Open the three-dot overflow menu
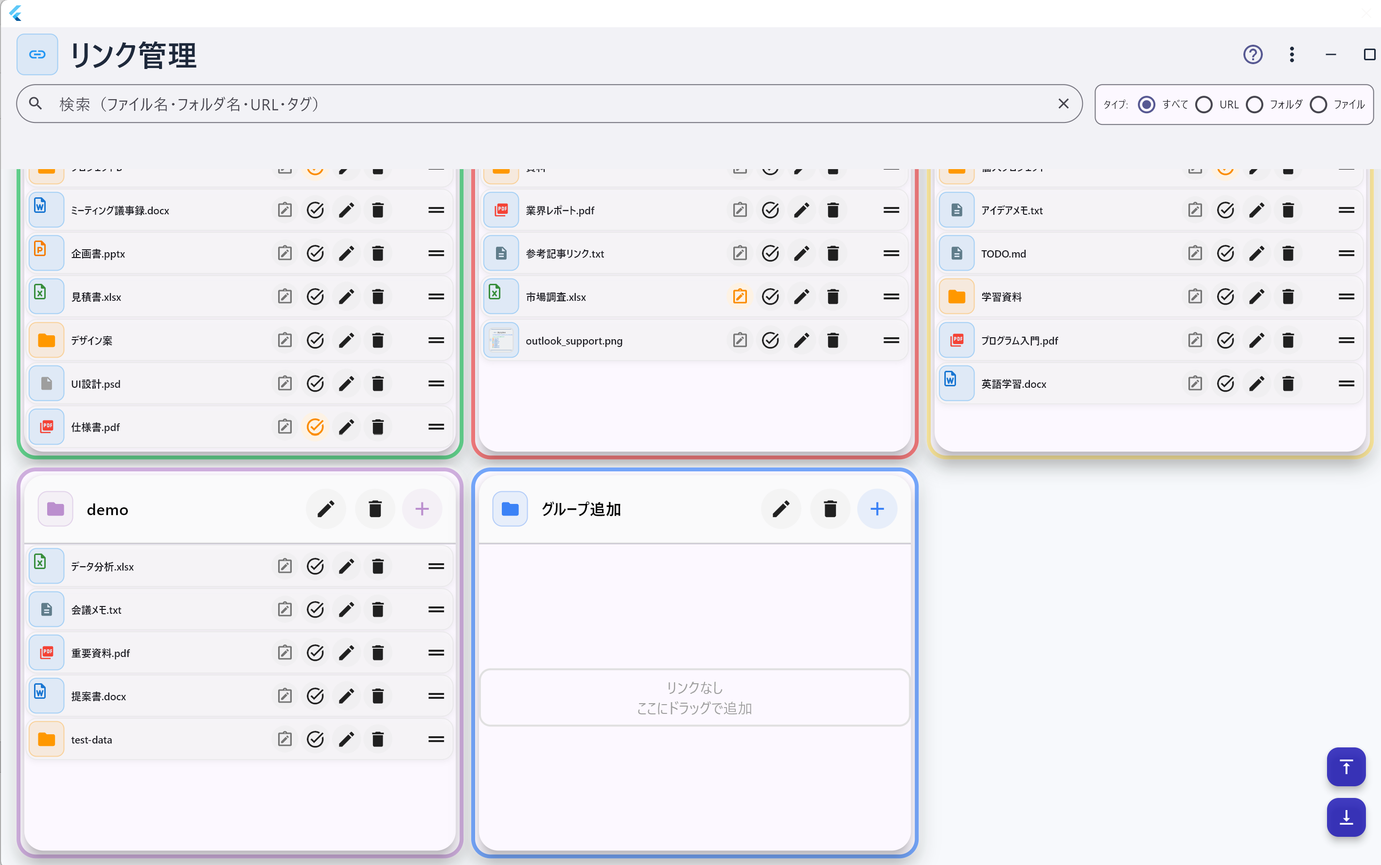 (1291, 55)
